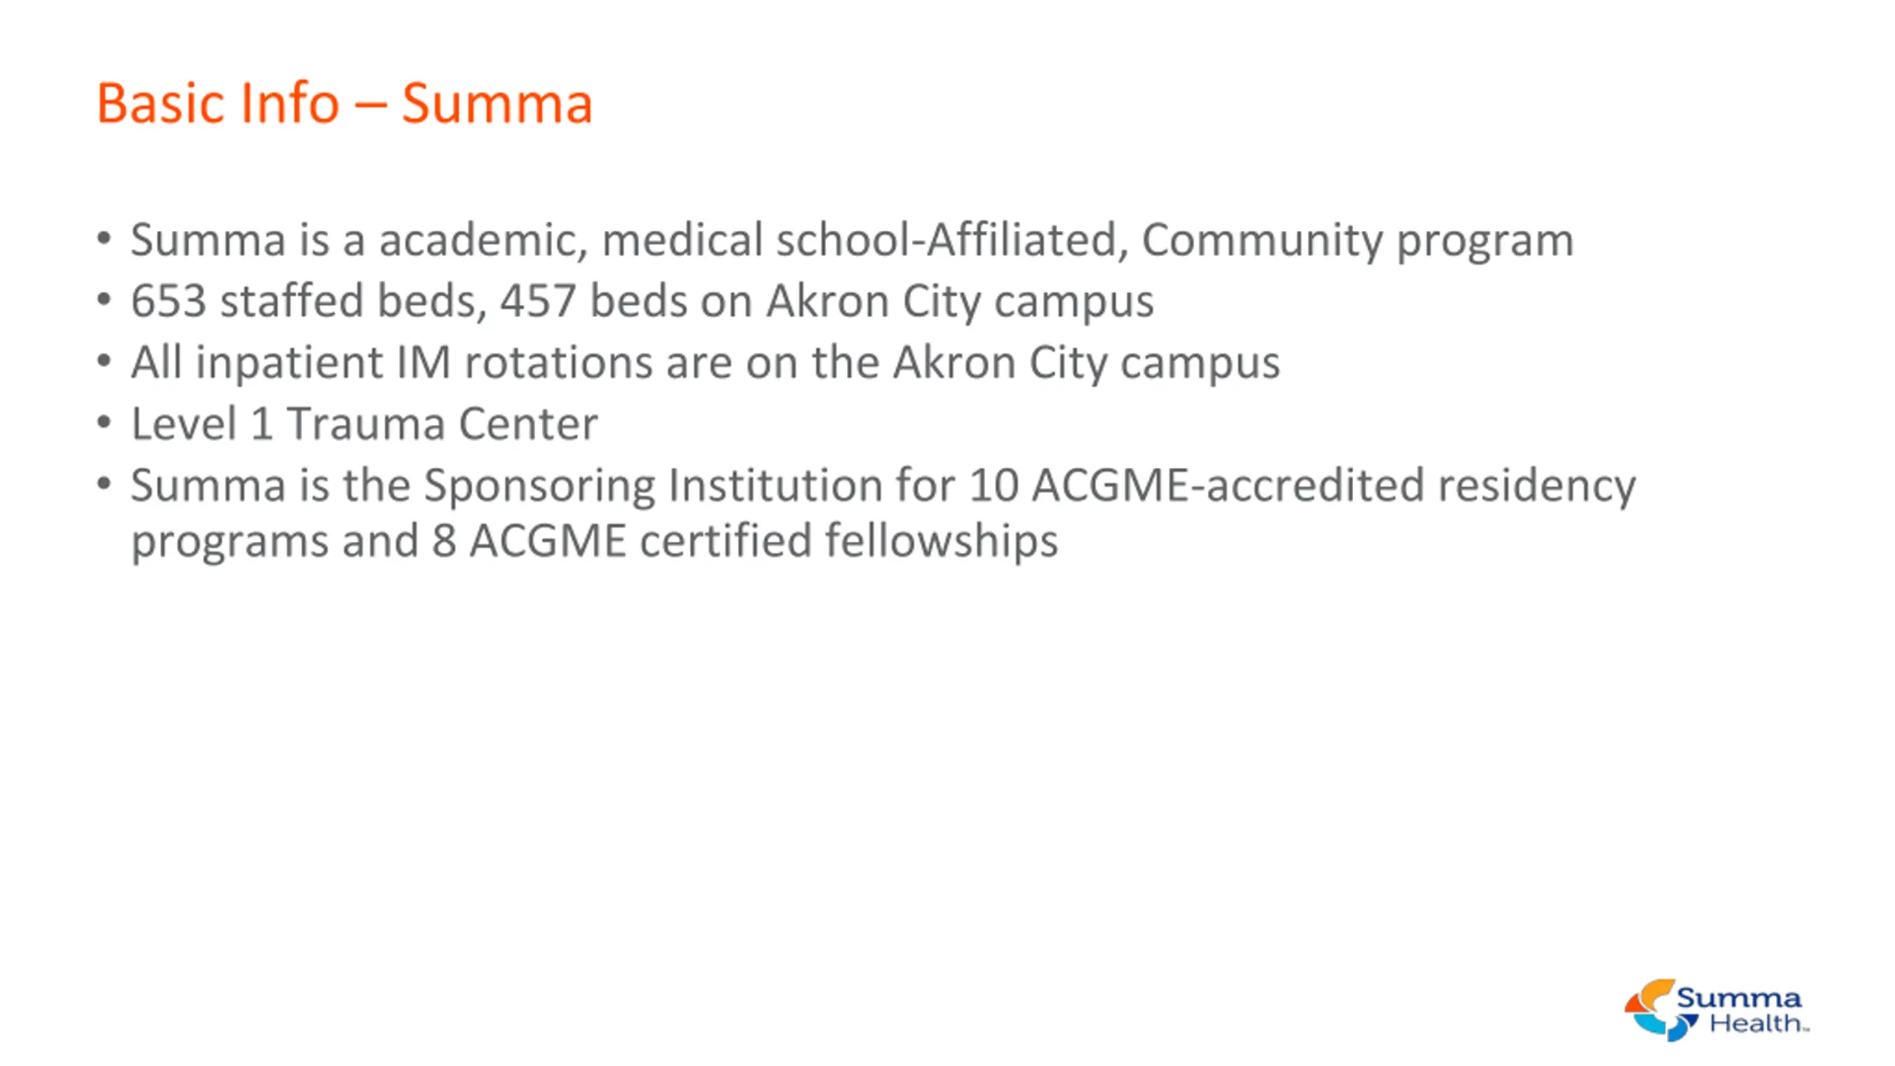
Task: Select the slide title Basic Info – Summa
Action: (x=344, y=103)
